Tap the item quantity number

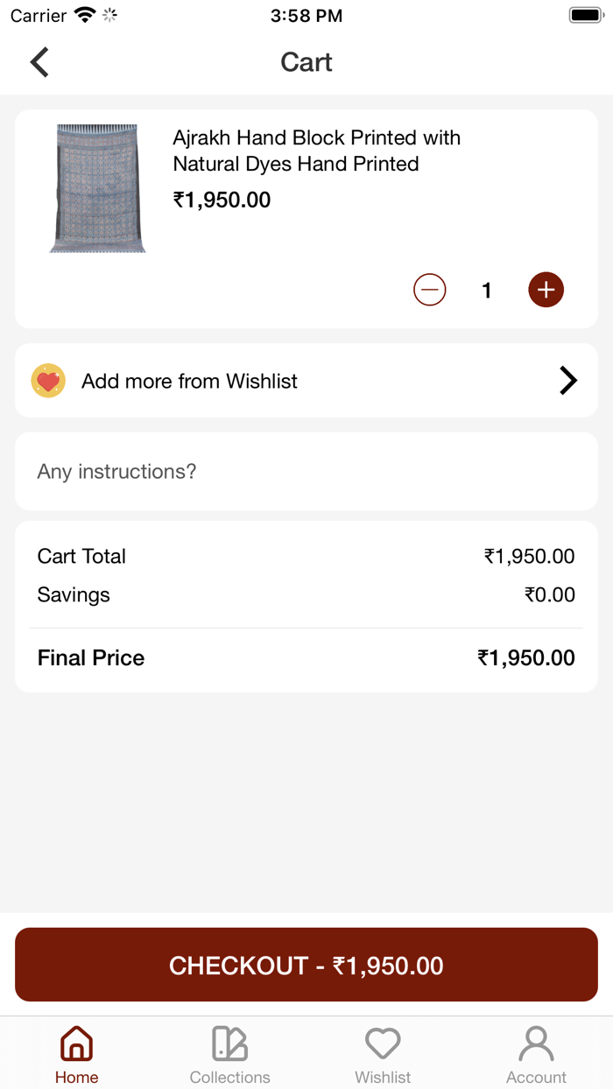(487, 291)
